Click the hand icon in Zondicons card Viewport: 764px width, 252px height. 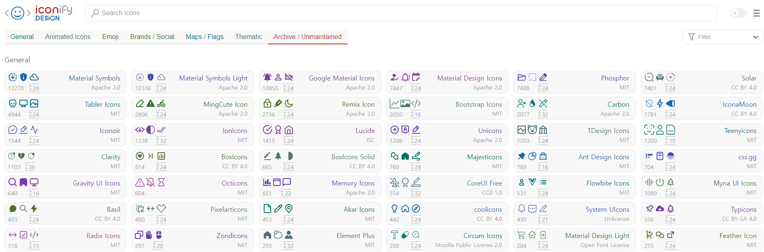pos(149,235)
